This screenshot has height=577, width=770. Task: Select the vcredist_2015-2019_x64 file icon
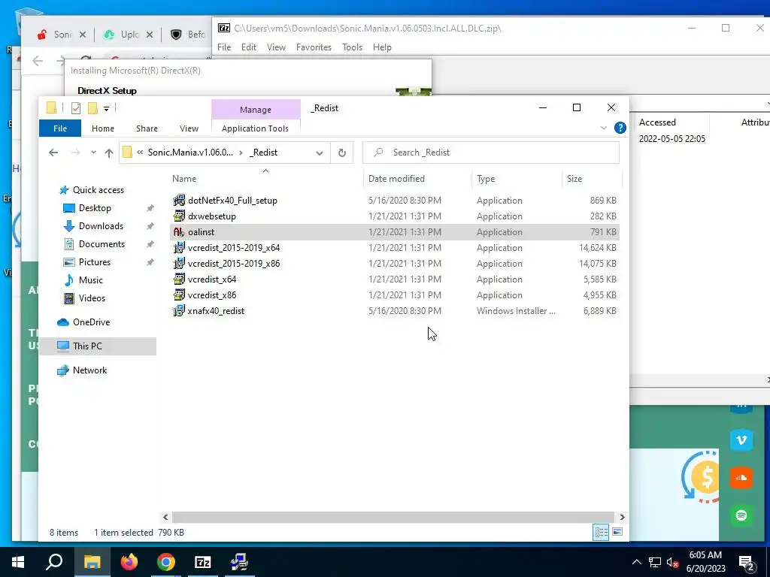click(179, 248)
